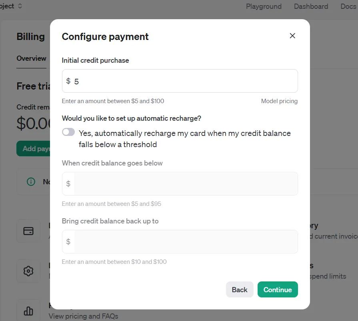
Task: Click 'View pricing and FAQs' text
Action: 83,316
